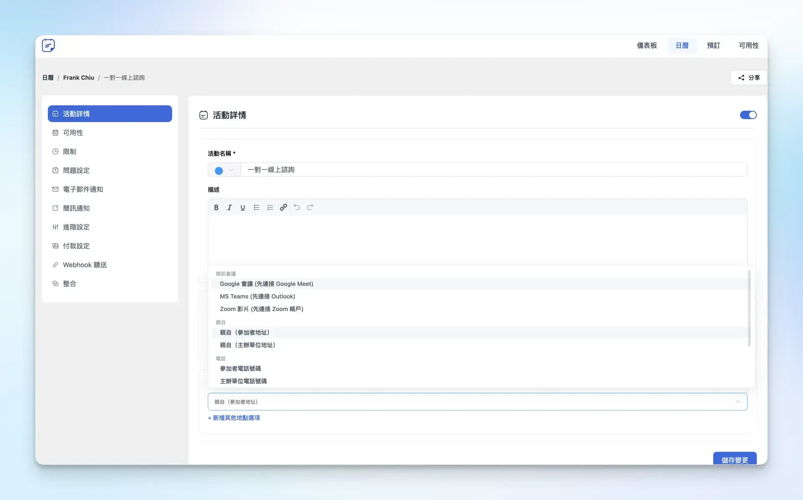Select Google 會議 option from list
The width and height of the screenshot is (803, 500).
[x=266, y=284]
